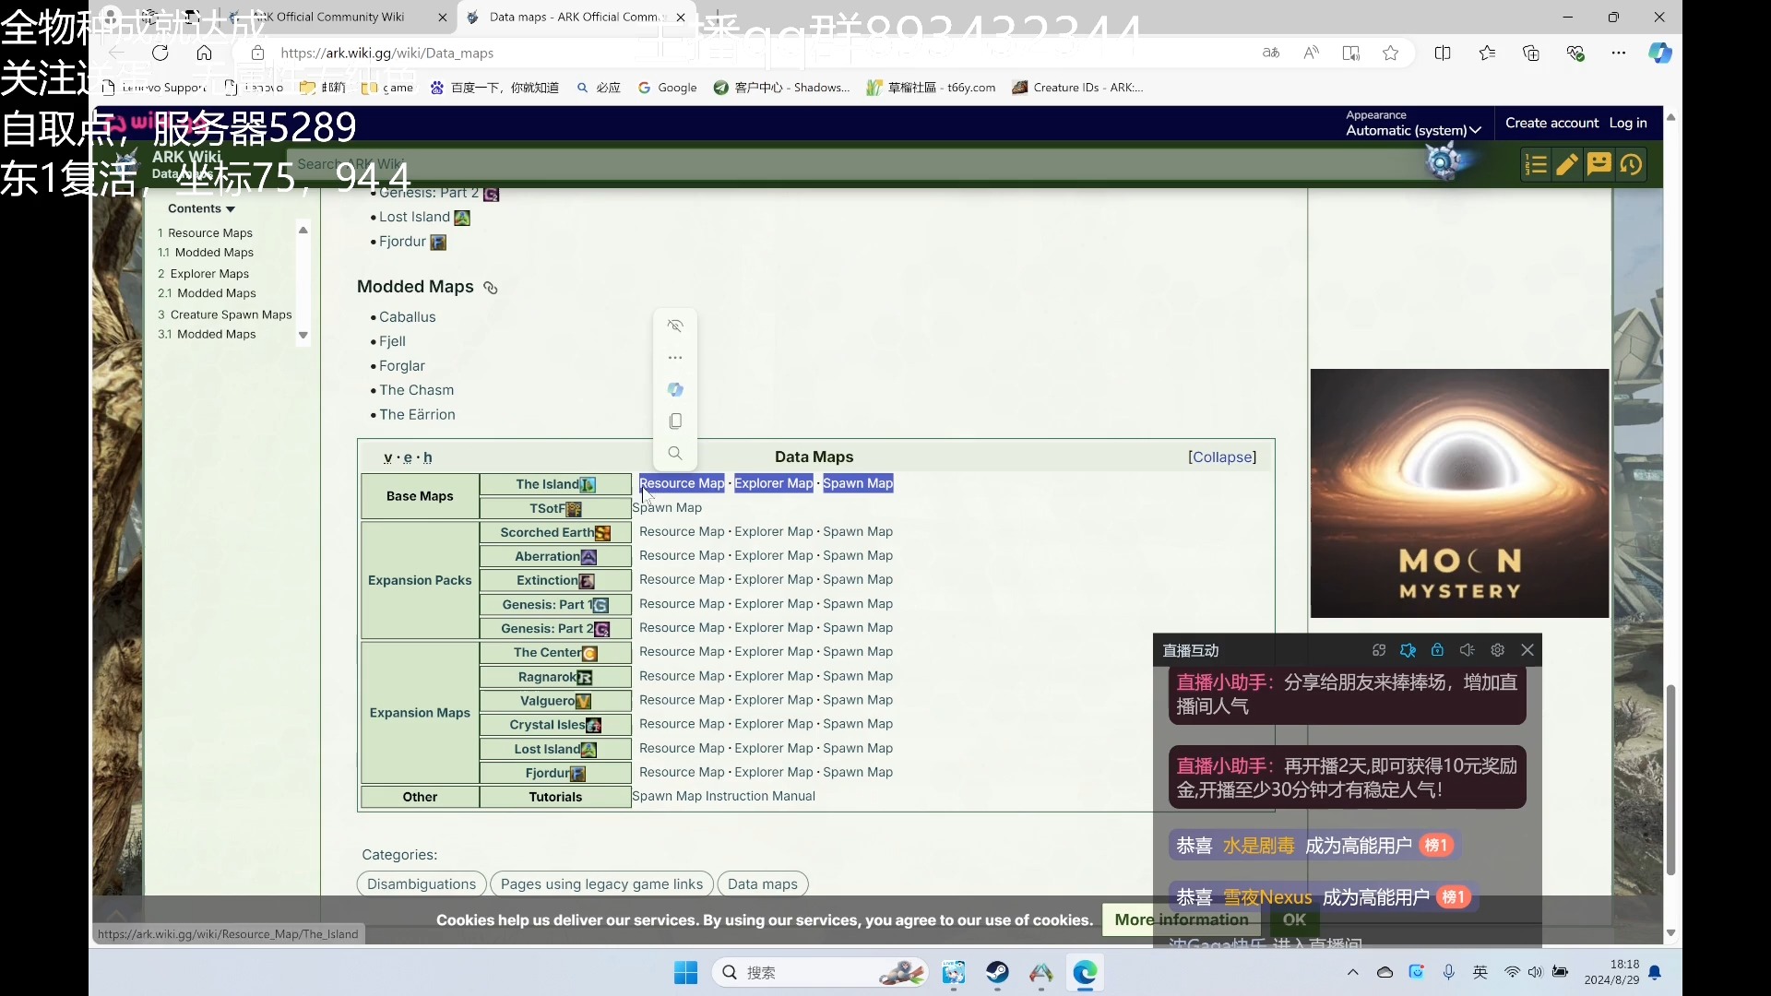The width and height of the screenshot is (1771, 996).
Task: Open the Windows Start menu
Action: (685, 973)
